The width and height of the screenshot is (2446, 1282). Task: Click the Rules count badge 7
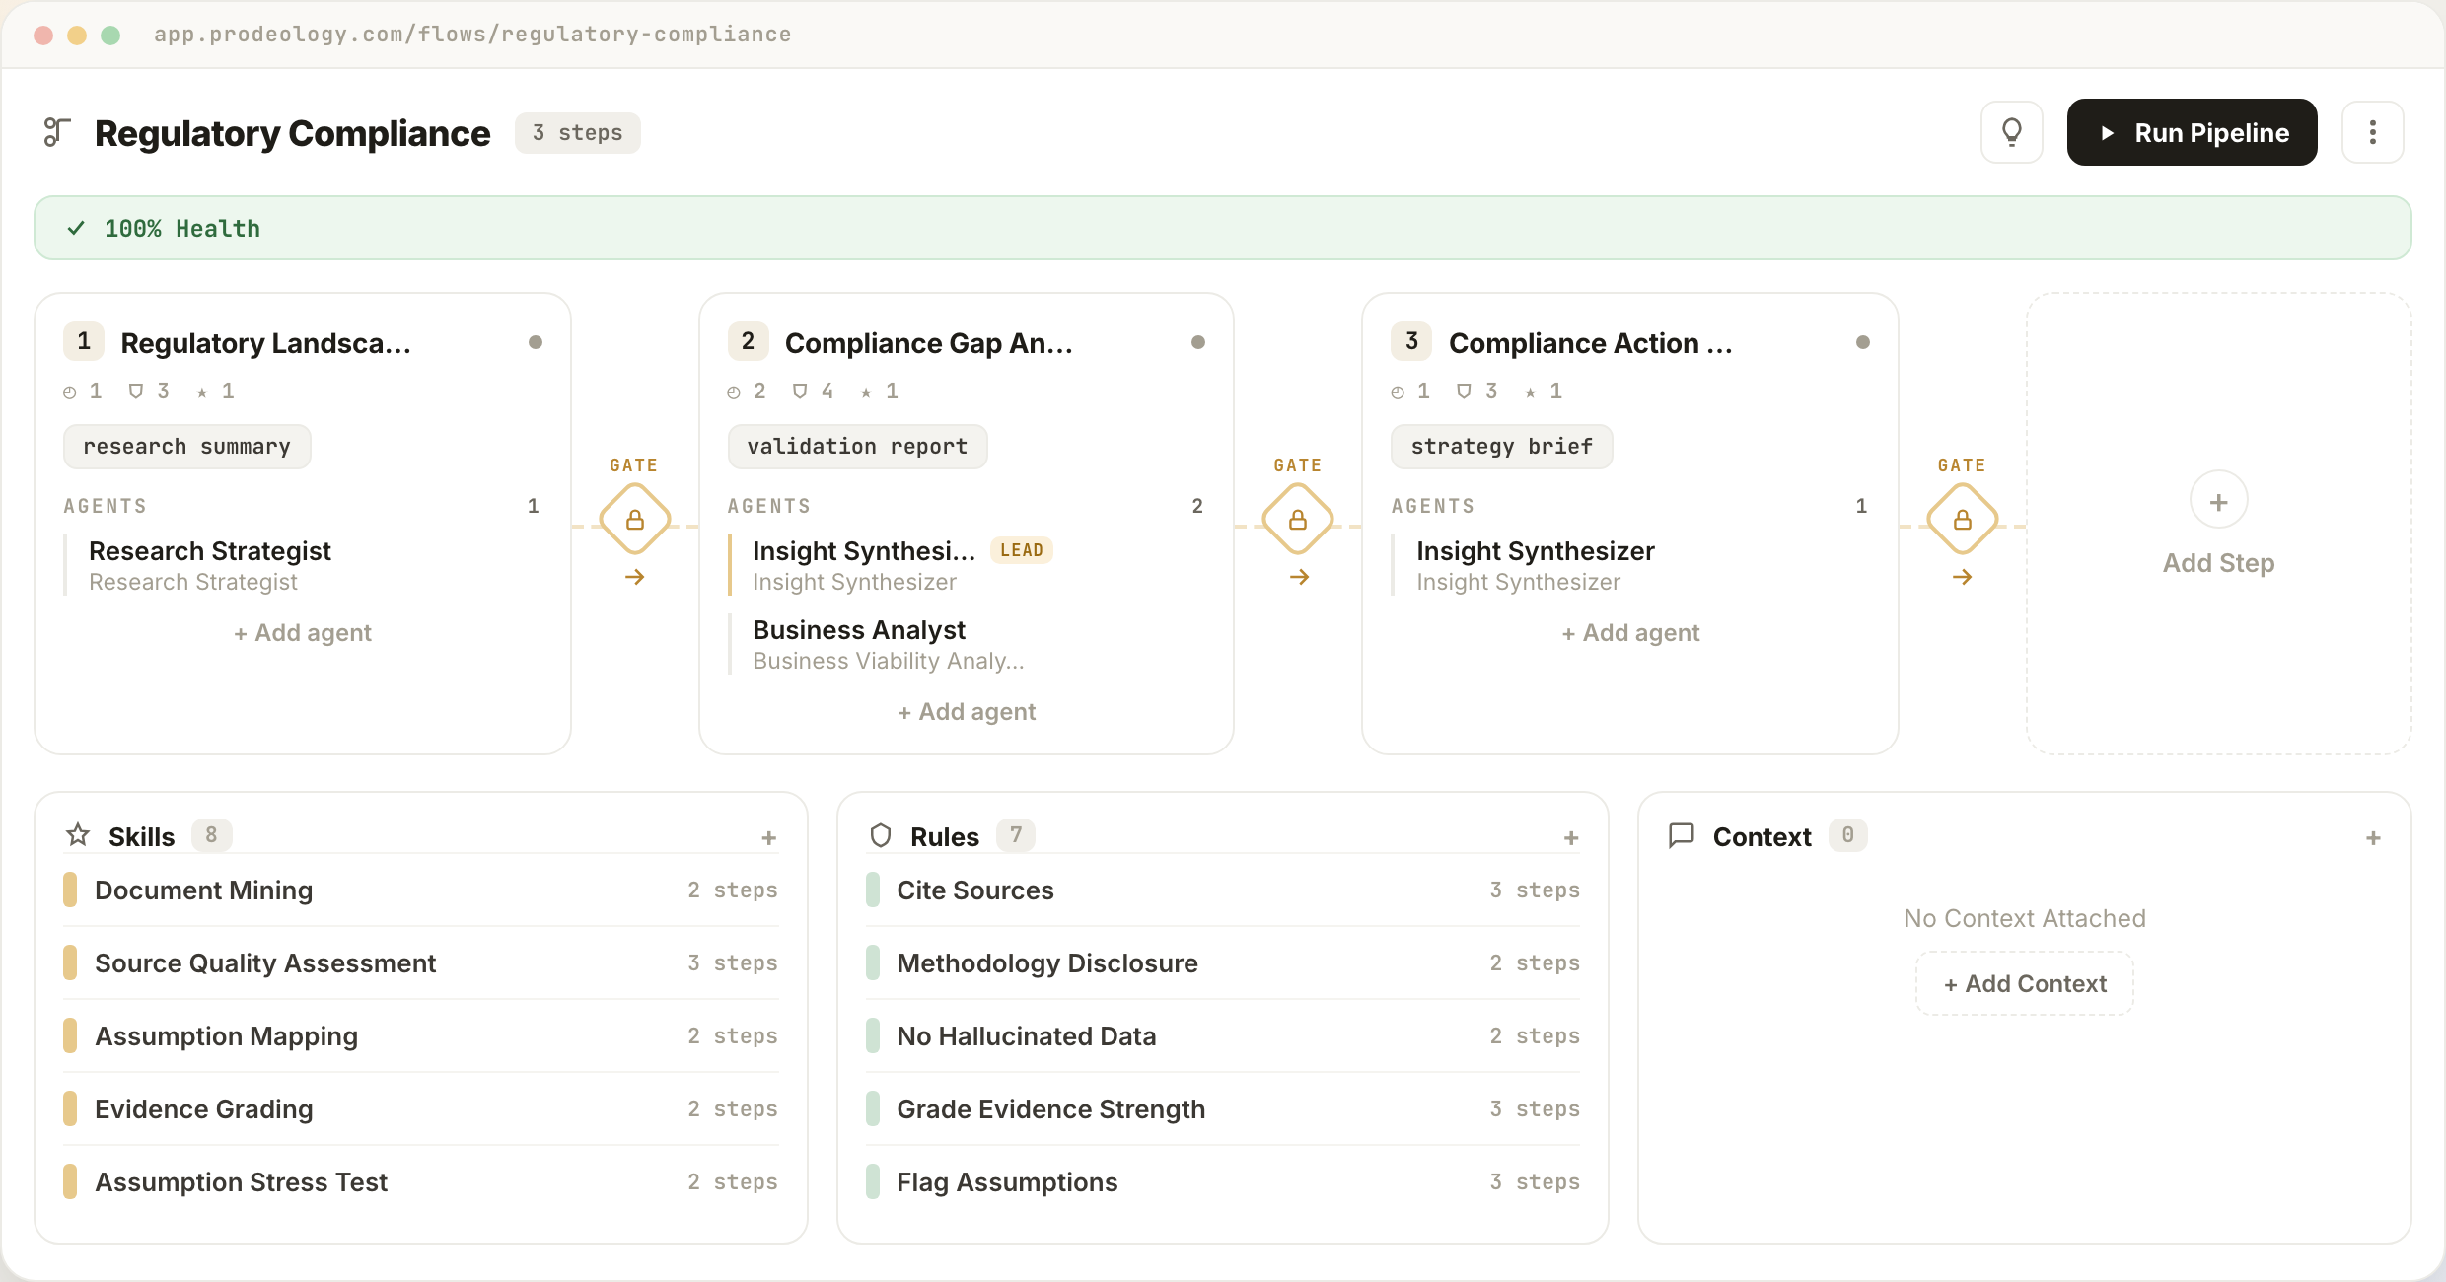1015,835
